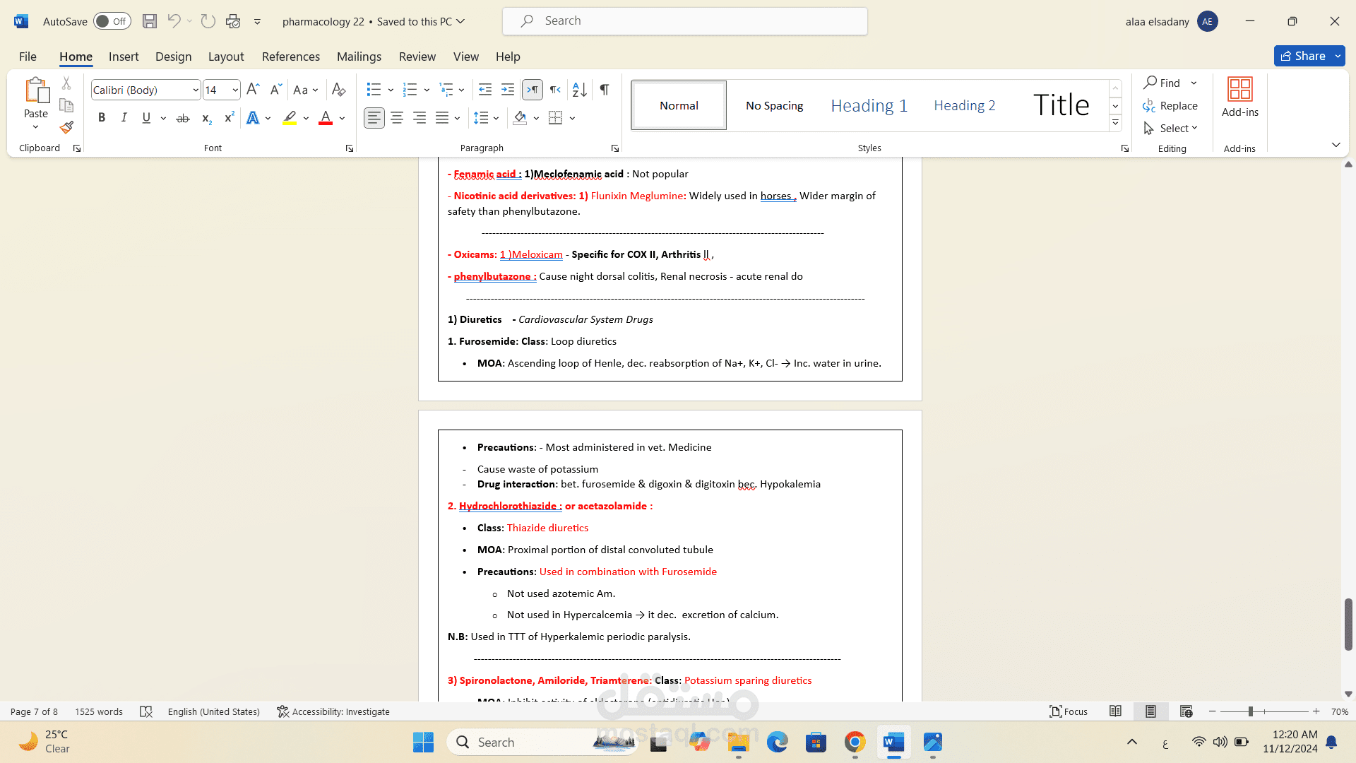Screen dimensions: 1356x763
Task: Toggle show paragraph marks
Action: click(x=605, y=90)
